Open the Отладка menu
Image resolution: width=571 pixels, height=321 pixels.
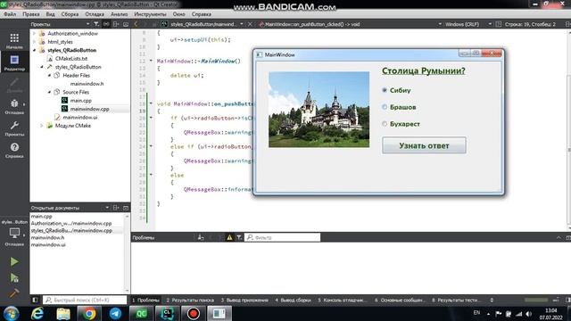click(95, 14)
